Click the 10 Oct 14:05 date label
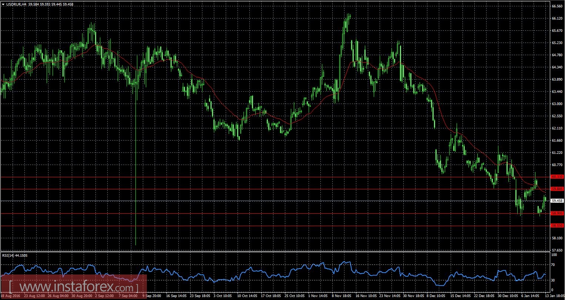This screenshot has width=565, height=300. 247,296
